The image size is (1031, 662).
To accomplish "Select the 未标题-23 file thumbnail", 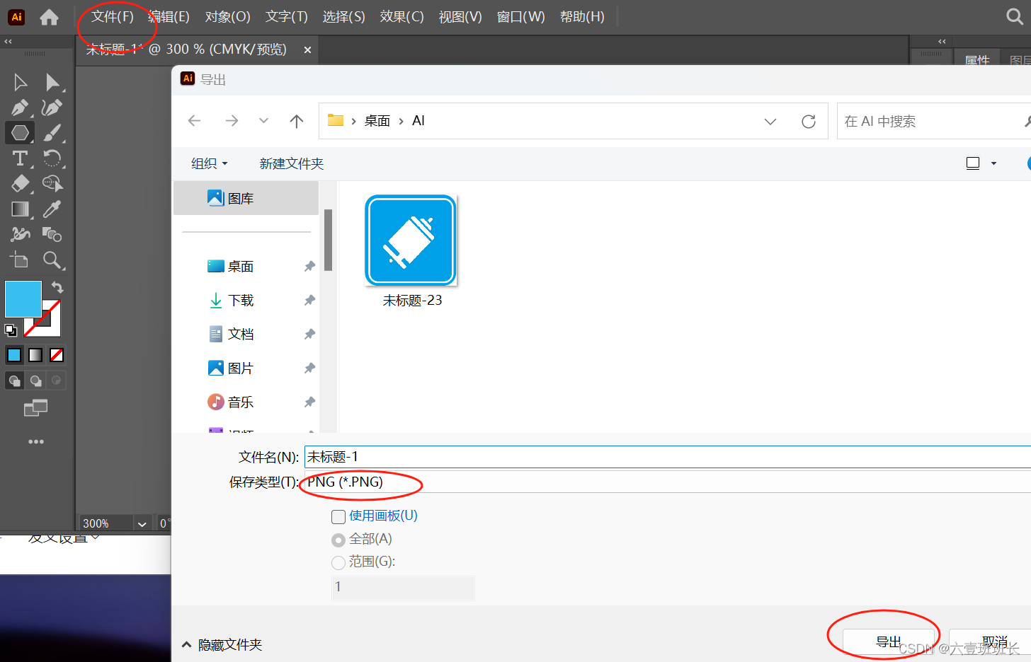I will 410,240.
